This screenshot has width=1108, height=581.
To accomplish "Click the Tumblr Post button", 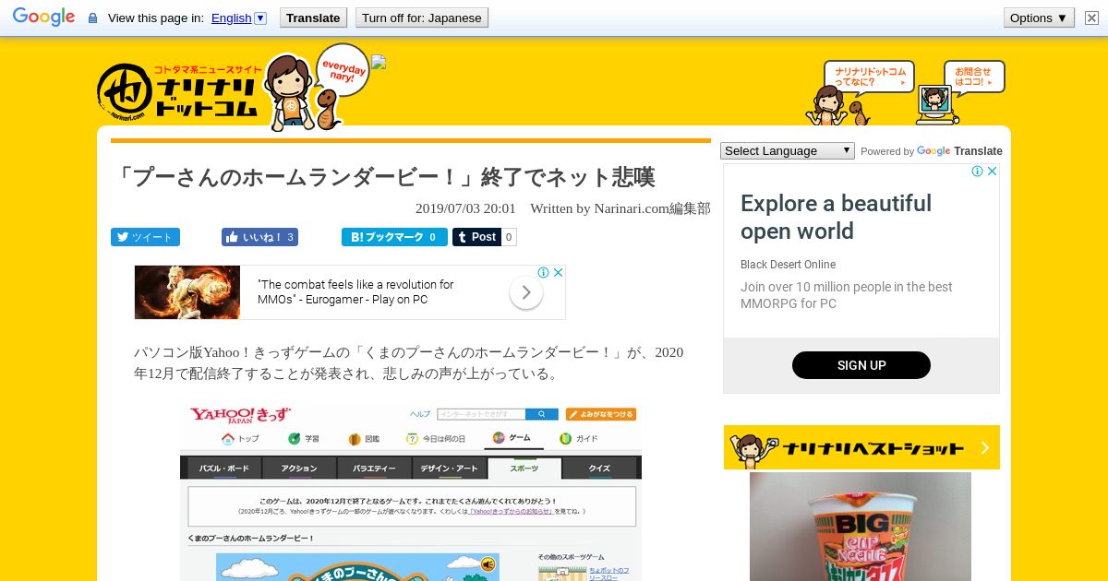I will [476, 237].
